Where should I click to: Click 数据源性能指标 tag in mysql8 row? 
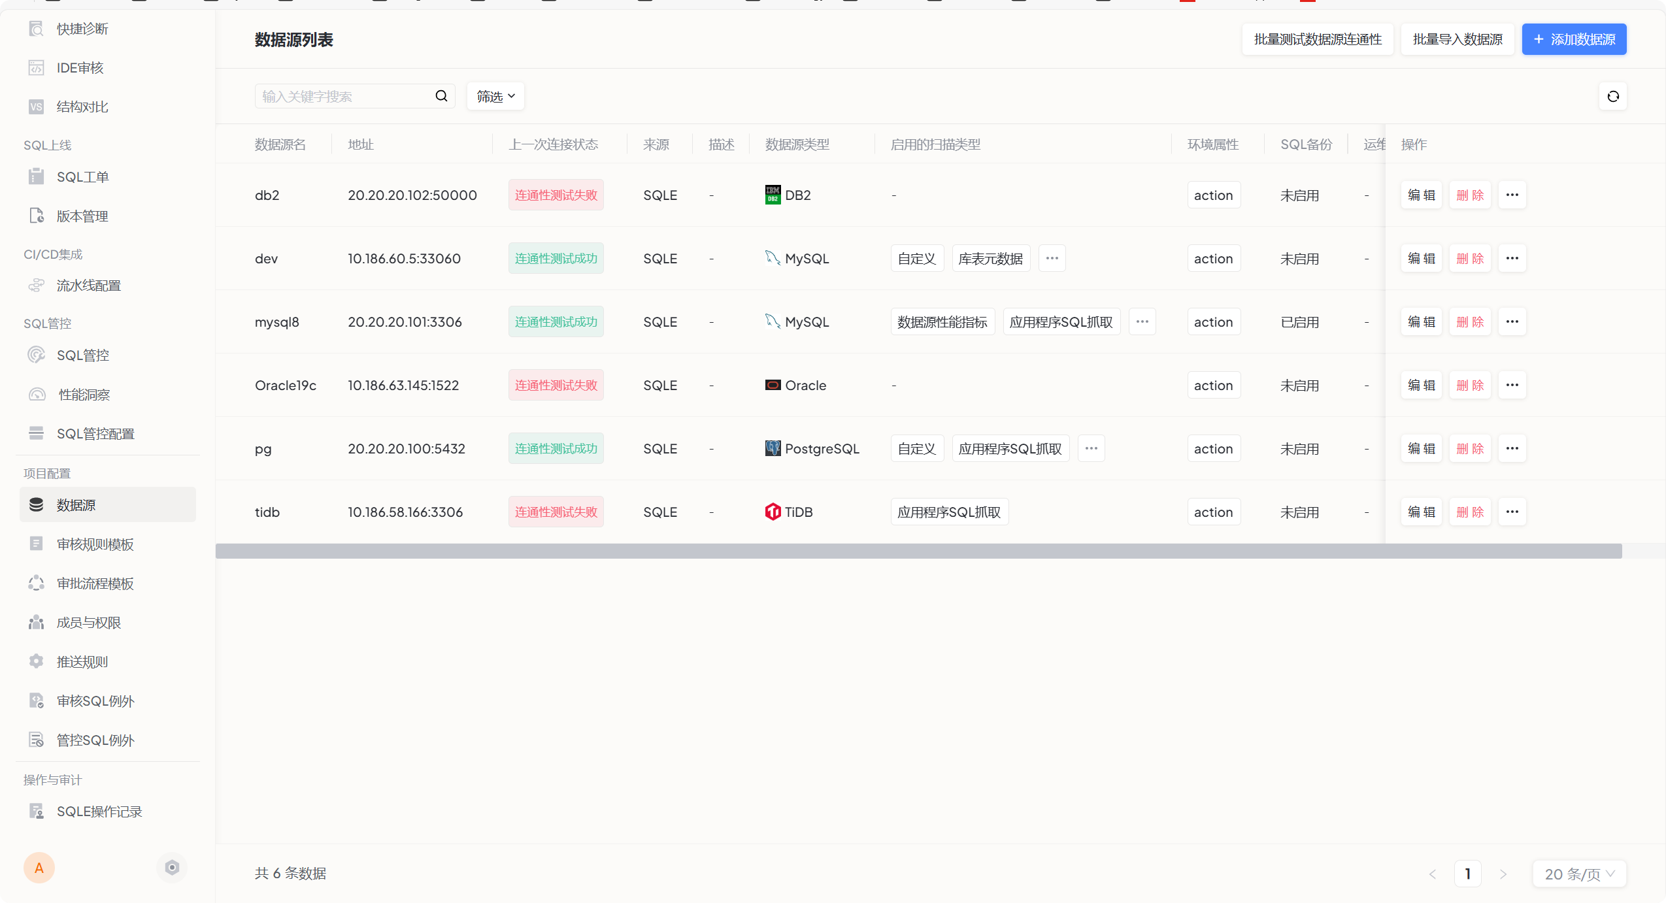click(x=942, y=321)
